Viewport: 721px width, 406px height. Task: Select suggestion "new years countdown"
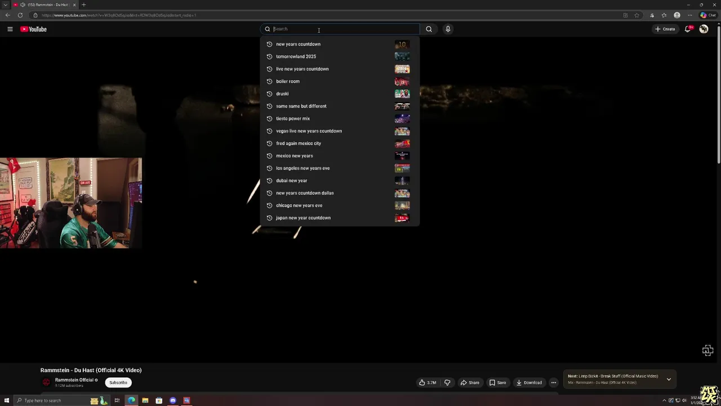coord(340,44)
